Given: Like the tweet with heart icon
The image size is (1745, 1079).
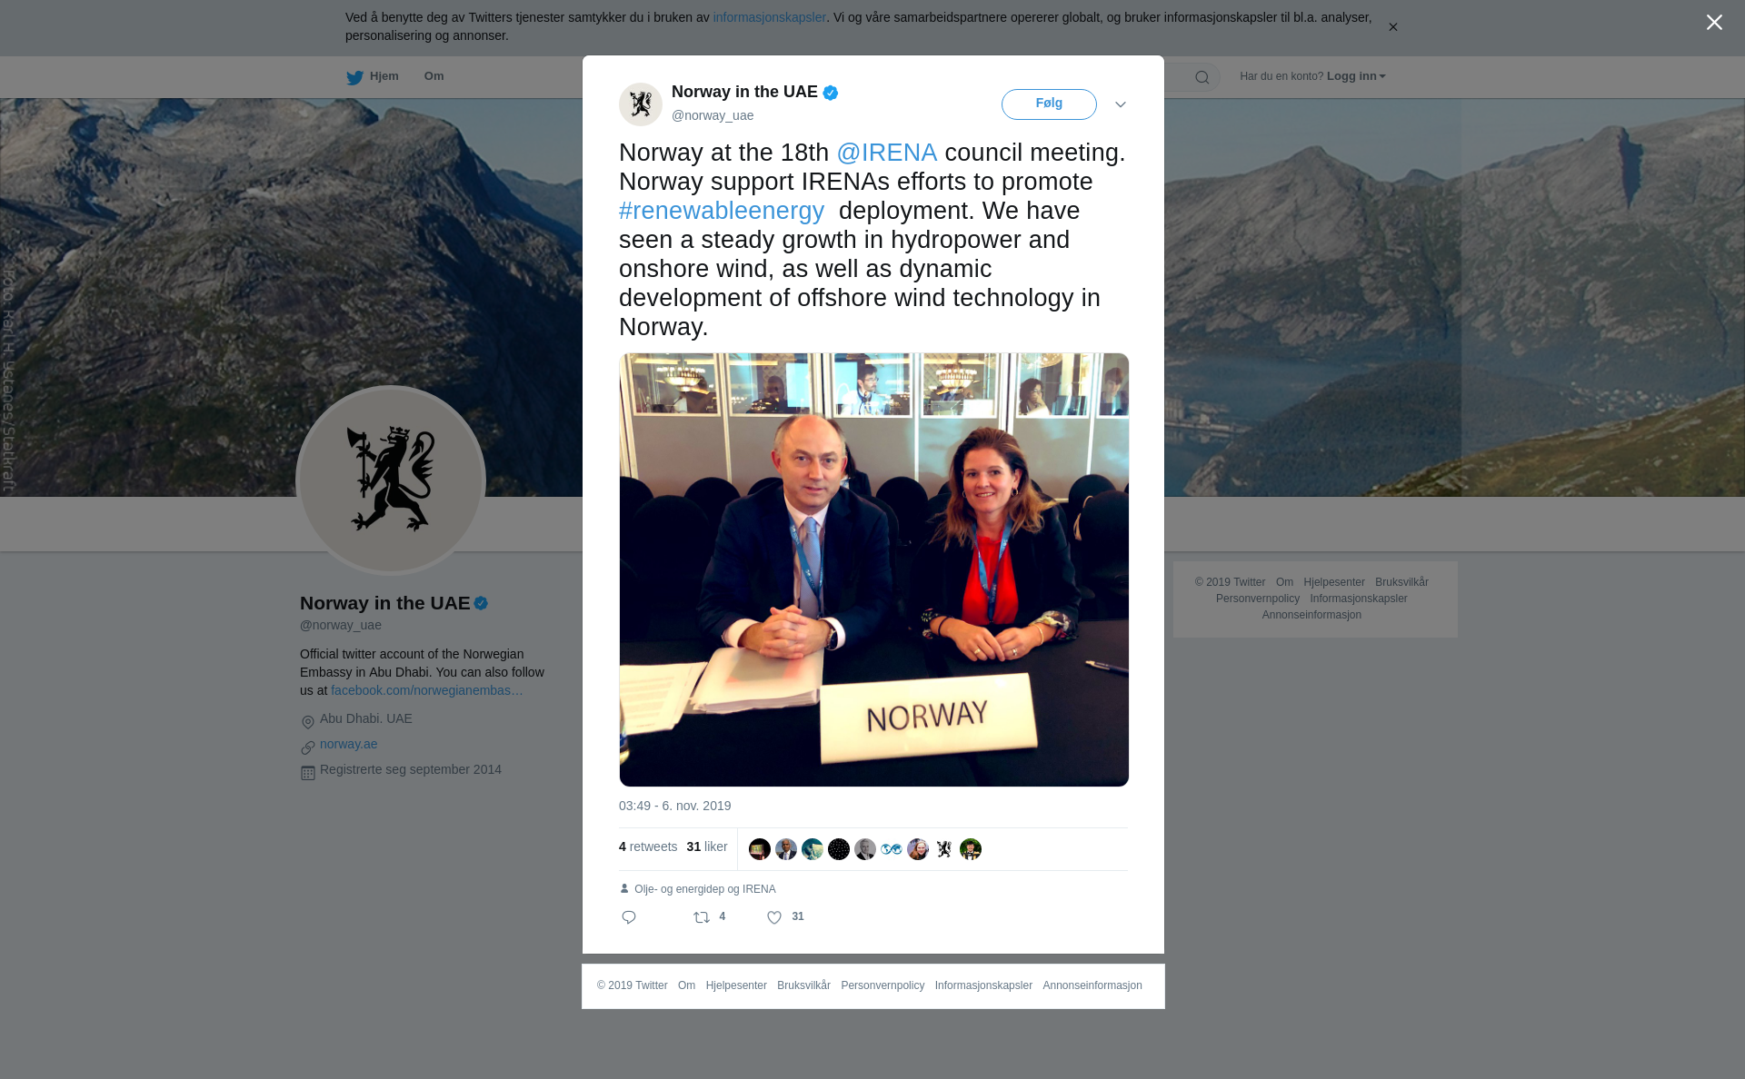Looking at the screenshot, I should (774, 917).
